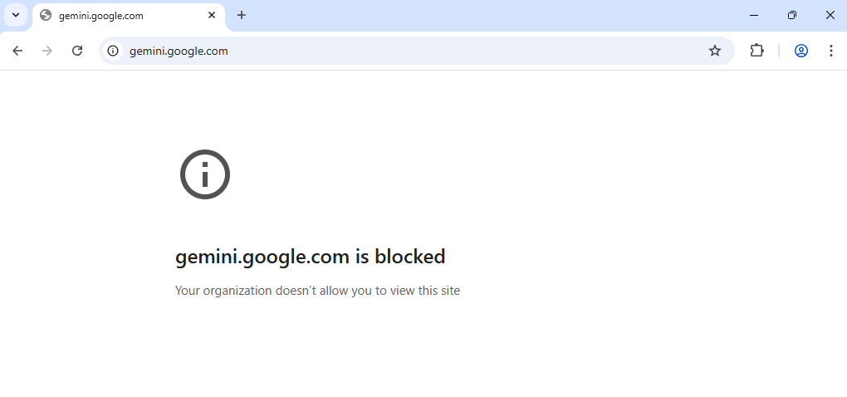Click the organization policy message text
The height and width of the screenshot is (397, 847).
317,291
